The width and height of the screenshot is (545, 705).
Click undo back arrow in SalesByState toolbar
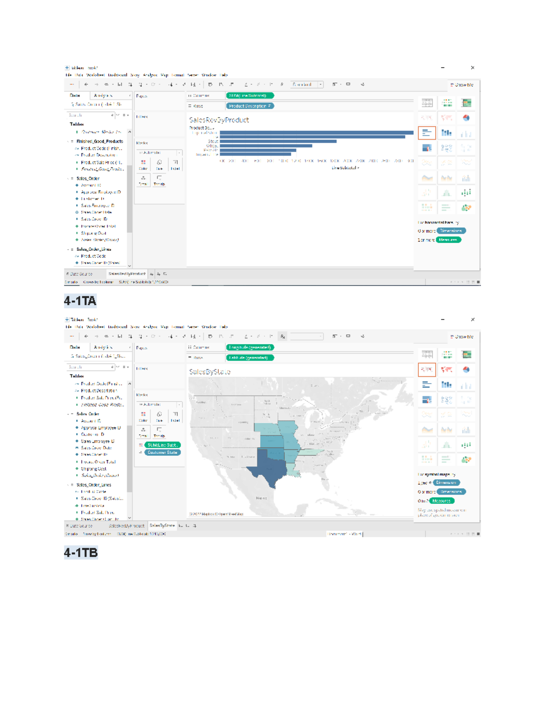point(86,336)
